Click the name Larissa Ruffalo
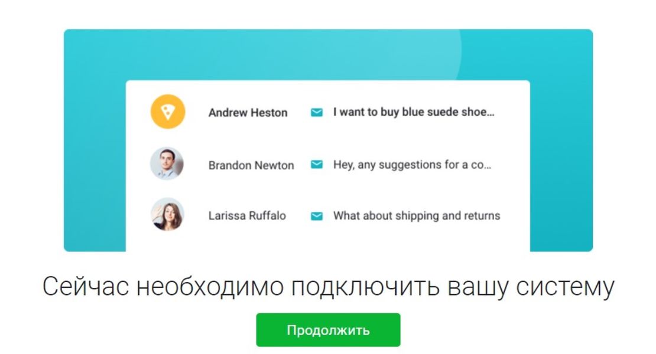This screenshot has height=354, width=656. 247,216
